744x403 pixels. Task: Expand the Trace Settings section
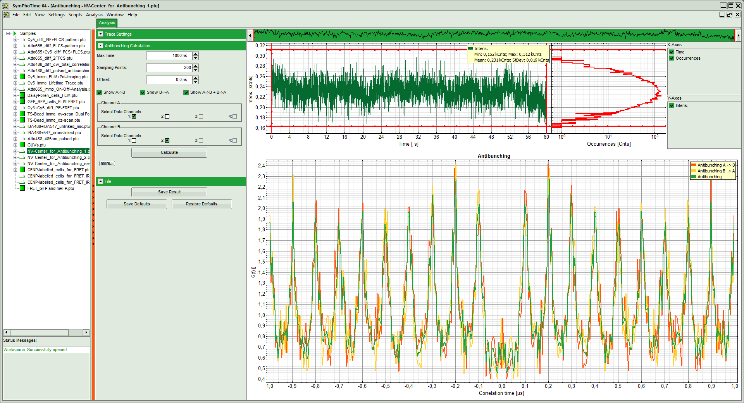pyautogui.click(x=101, y=34)
